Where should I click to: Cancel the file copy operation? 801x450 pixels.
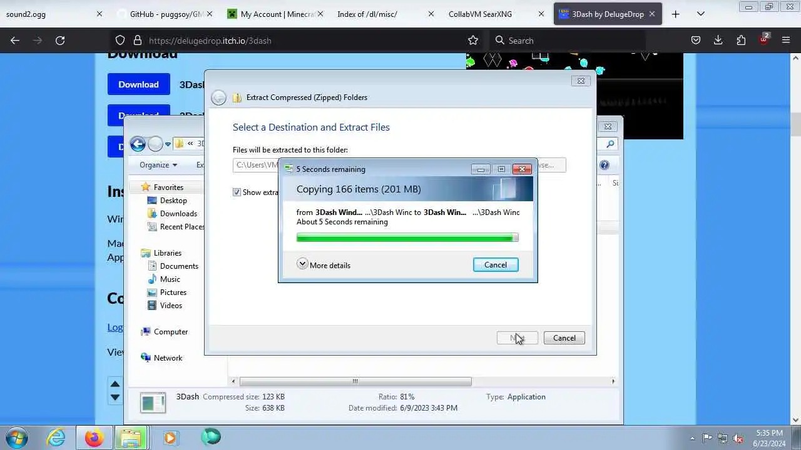pyautogui.click(x=496, y=265)
